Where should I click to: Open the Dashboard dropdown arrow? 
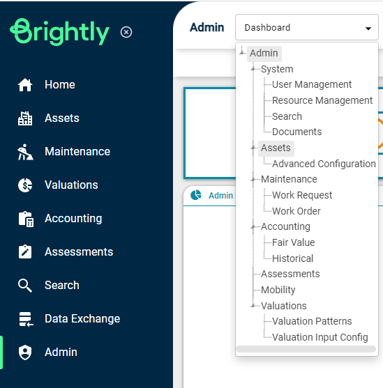[368, 29]
